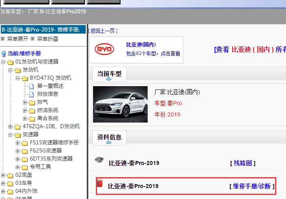Select the 资料信息 section tab

(x=109, y=138)
